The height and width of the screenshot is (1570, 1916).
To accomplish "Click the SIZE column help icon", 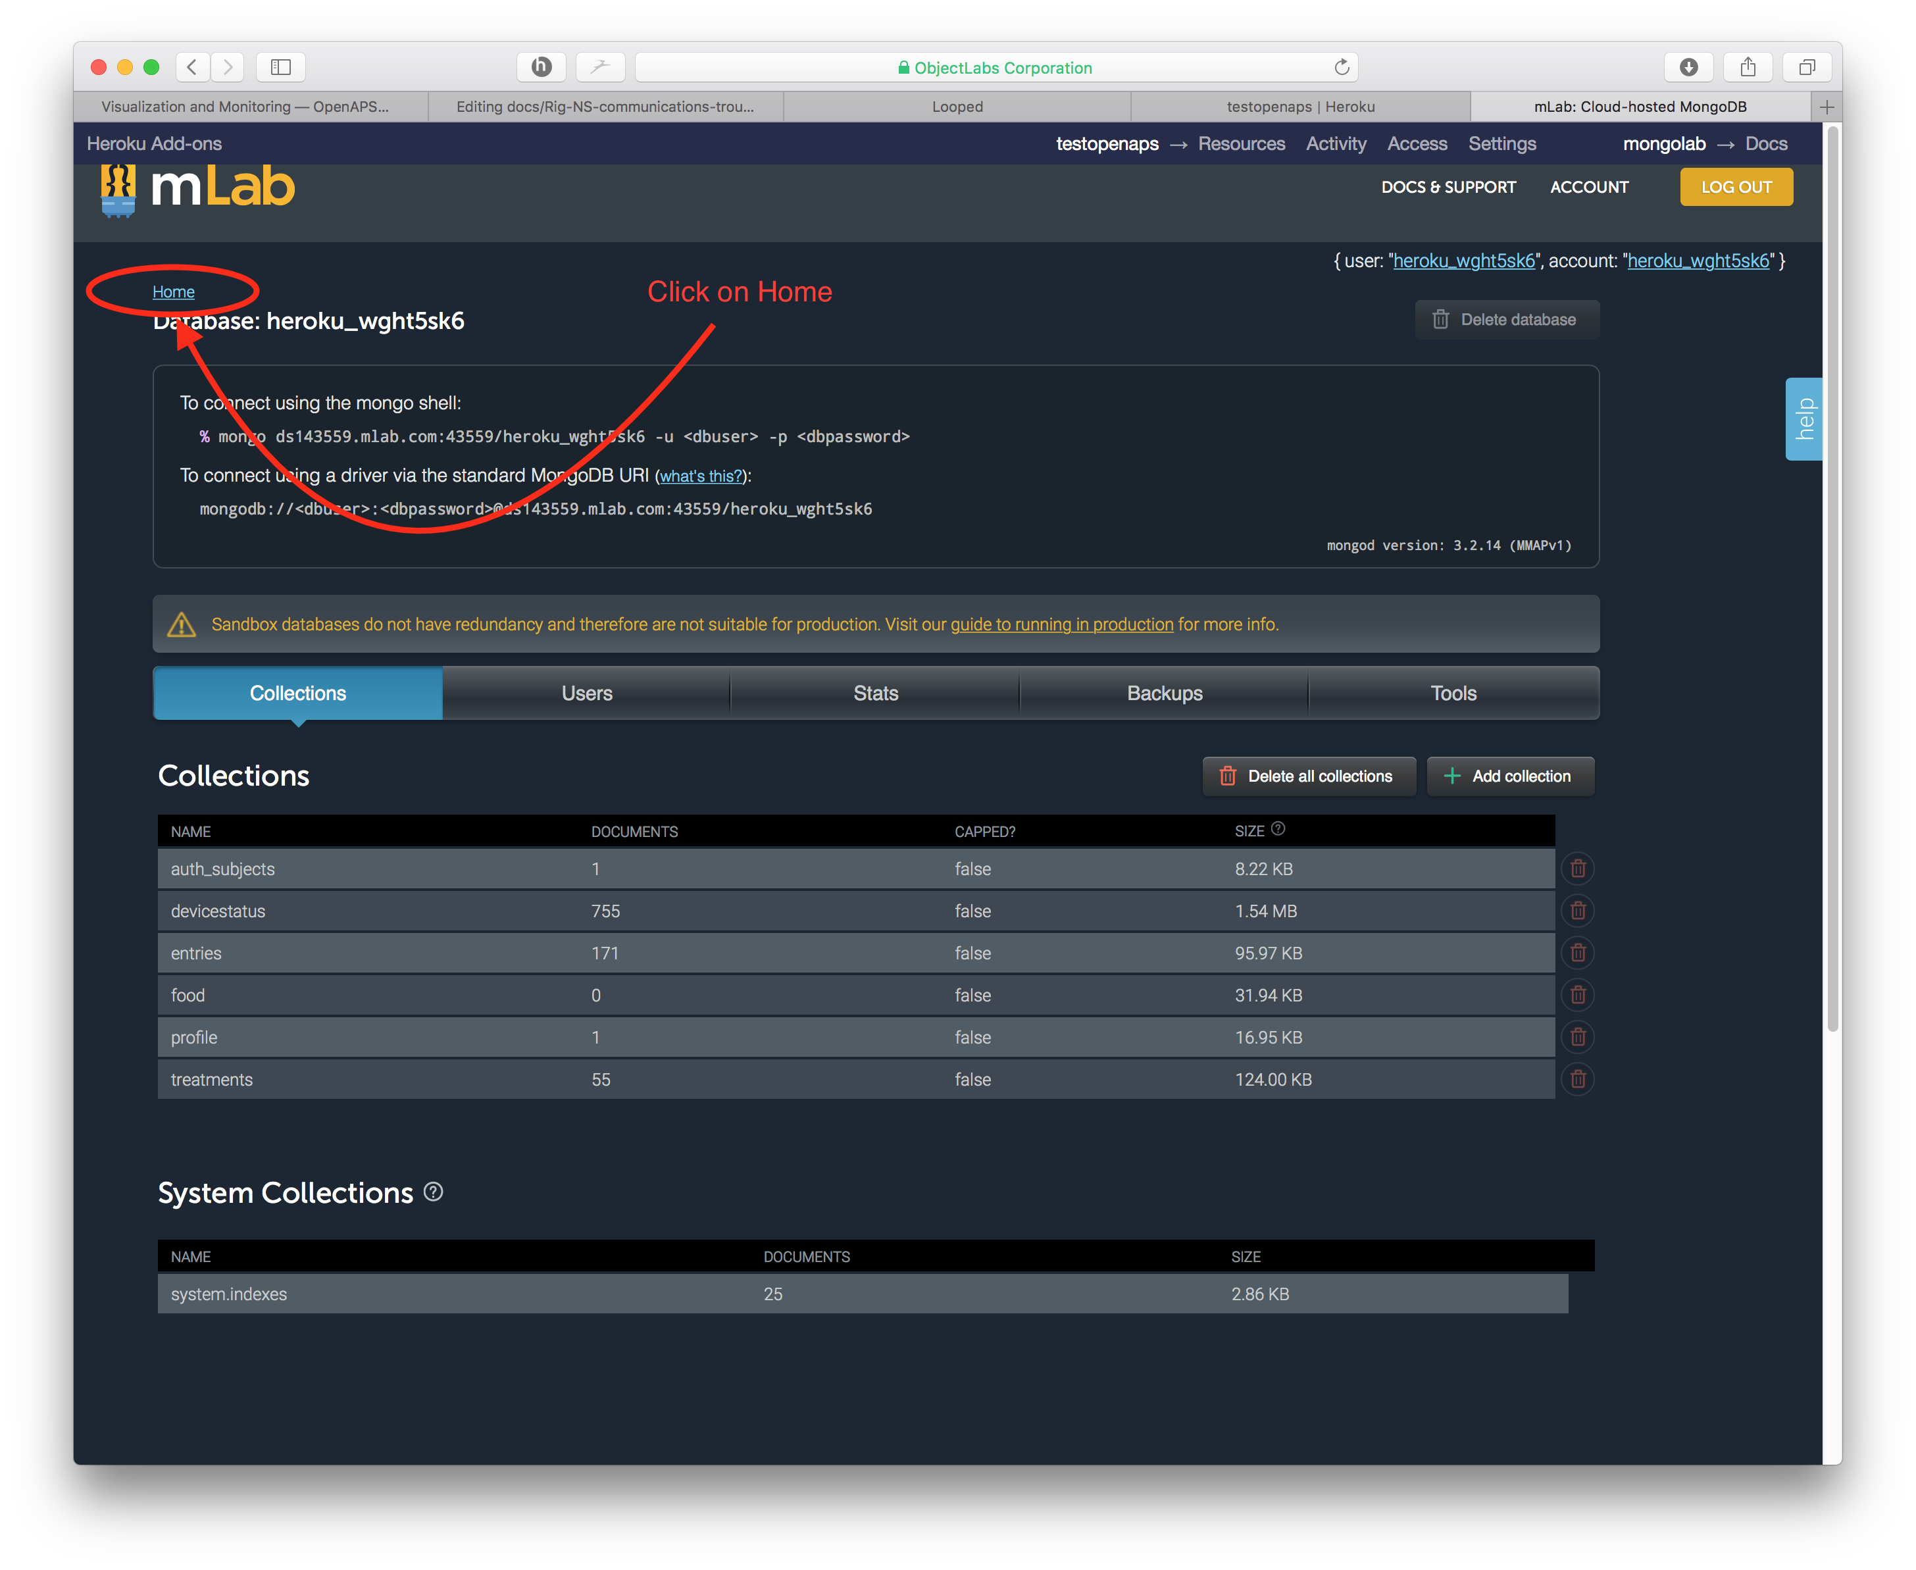I will pyautogui.click(x=1278, y=828).
